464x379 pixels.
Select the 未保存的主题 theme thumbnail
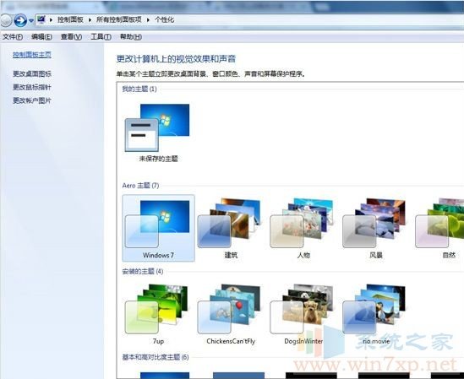click(158, 127)
